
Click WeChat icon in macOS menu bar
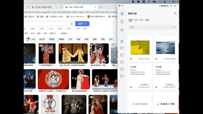(x=138, y=2)
